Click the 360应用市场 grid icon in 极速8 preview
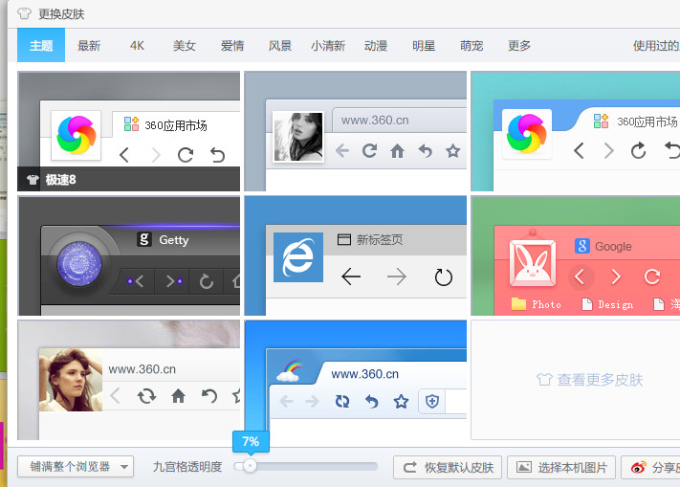 click(131, 123)
